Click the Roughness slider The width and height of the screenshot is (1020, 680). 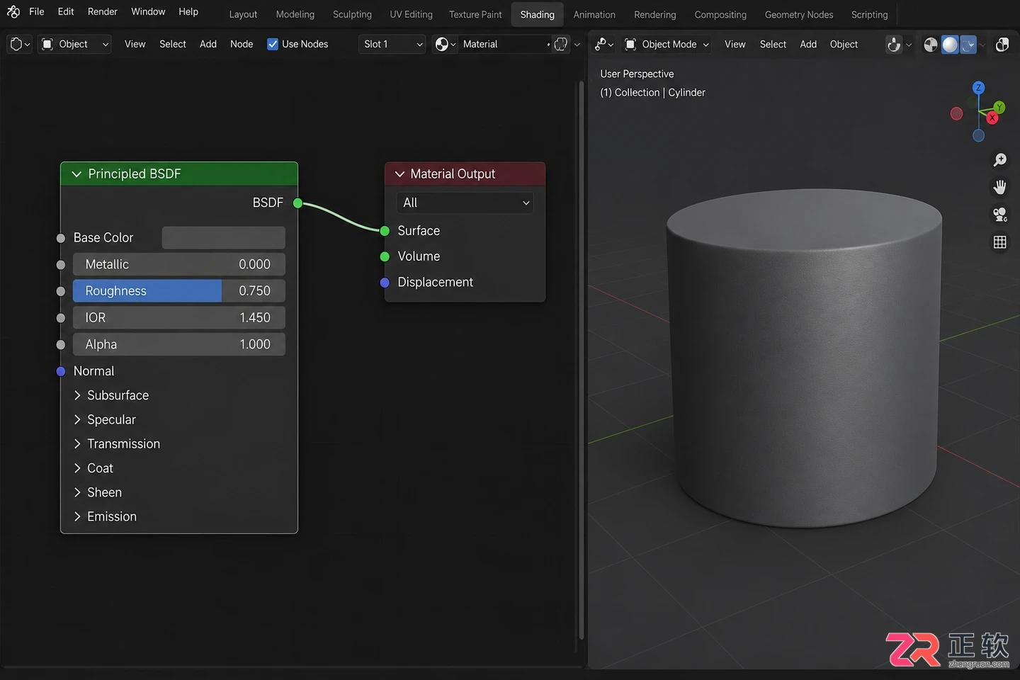[179, 291]
